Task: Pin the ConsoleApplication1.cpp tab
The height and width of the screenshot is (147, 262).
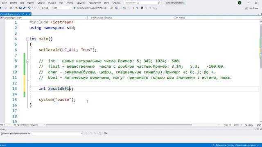Action: (27, 14)
